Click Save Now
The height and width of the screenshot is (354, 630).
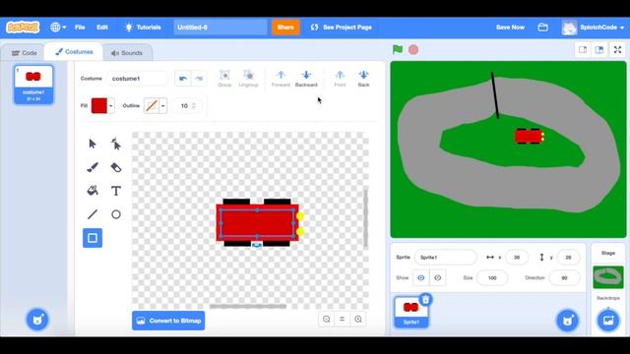[510, 28]
